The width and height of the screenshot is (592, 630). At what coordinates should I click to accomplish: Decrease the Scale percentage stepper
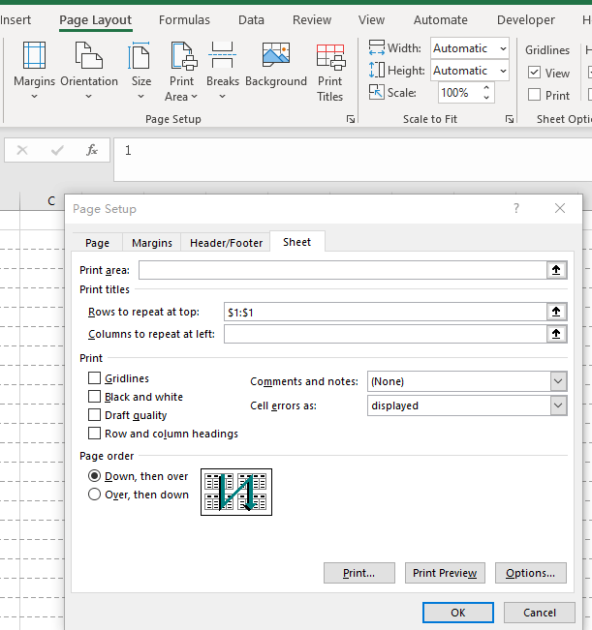pos(486,98)
